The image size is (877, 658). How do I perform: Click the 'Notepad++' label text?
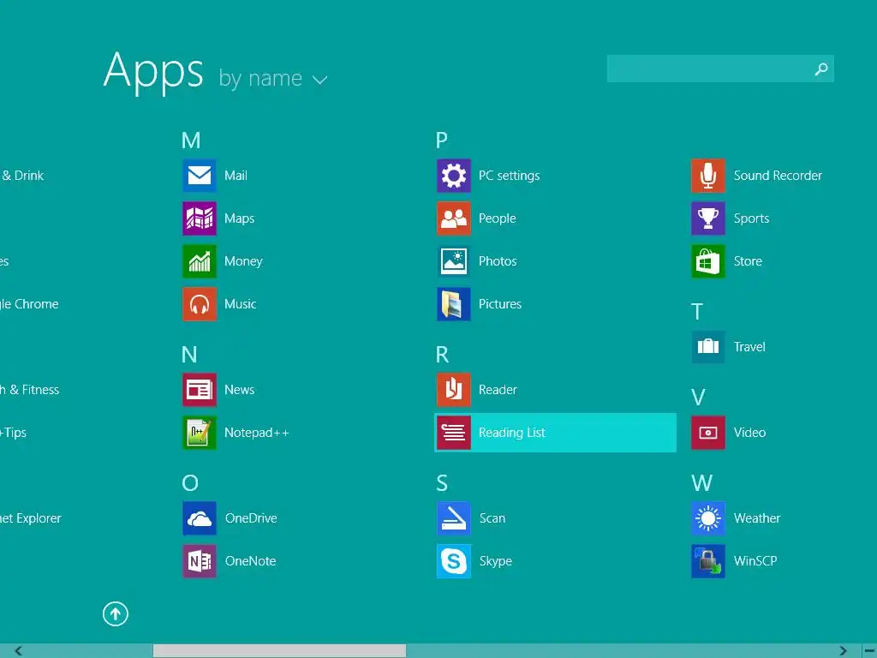click(257, 433)
